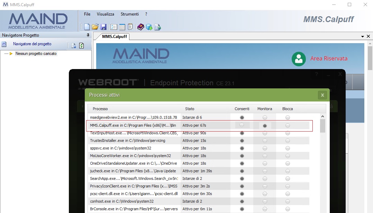Select Blocca for MMS.Calpuff.exe
This screenshot has height=213, width=373.
288,125
